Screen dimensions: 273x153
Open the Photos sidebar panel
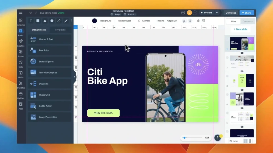21,54
